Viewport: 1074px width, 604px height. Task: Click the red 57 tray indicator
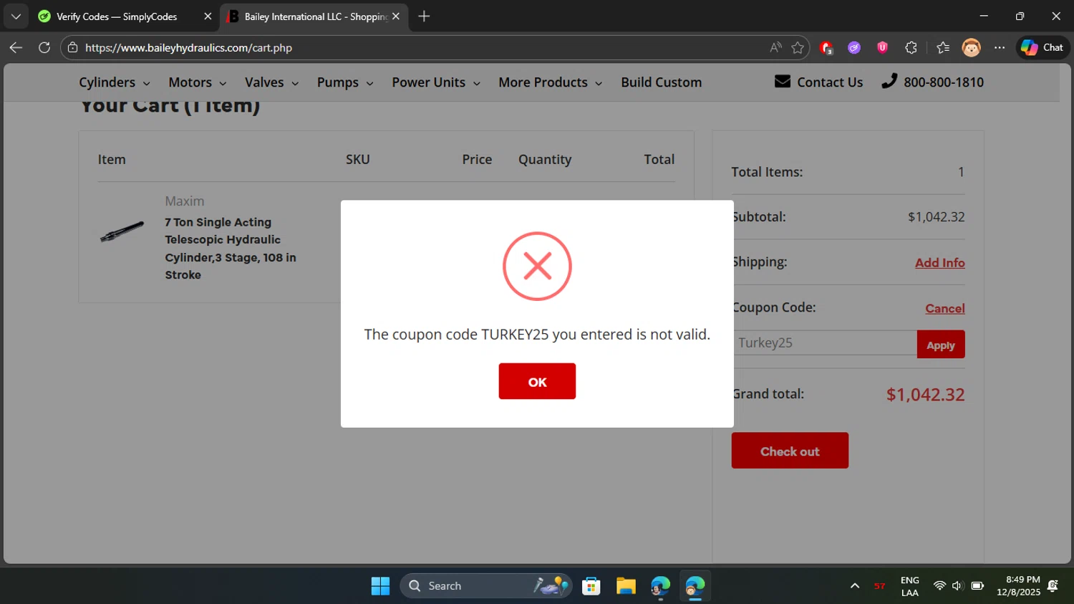point(879,586)
